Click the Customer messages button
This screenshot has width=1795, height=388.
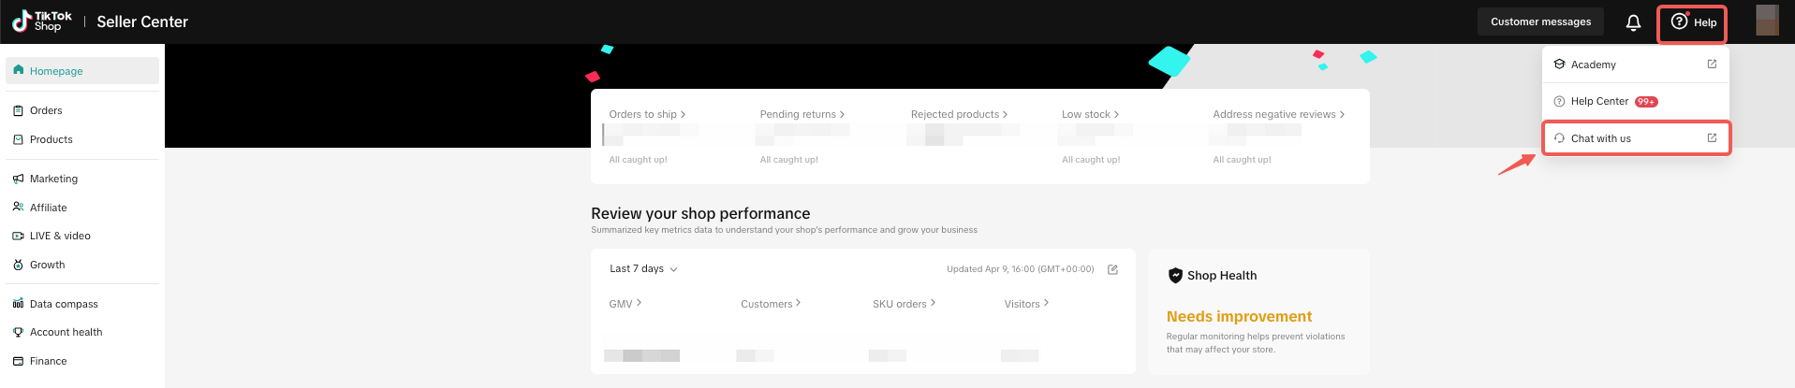(x=1540, y=22)
